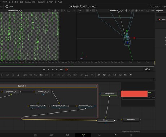Click the red node in the navigator
Viewport: 166px width, 137px height.
(x=134, y=94)
